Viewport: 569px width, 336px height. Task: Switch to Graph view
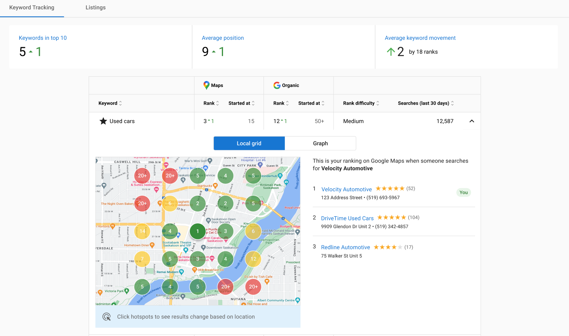point(320,143)
